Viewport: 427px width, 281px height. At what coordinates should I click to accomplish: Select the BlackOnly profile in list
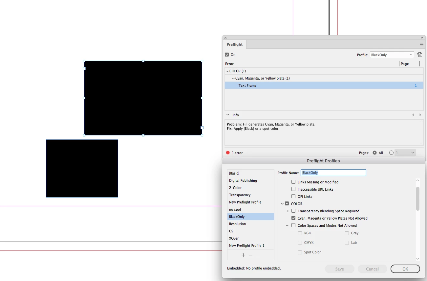[x=251, y=217]
